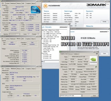Open the Processor selection dropdown in CPU-Z
Image resolution: width=111 pixels, height=101 pixels.
pos(19,34)
